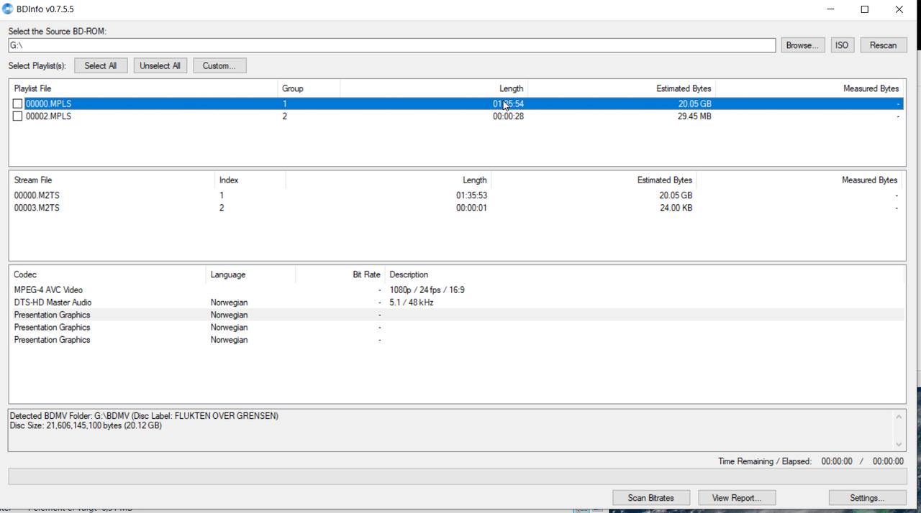This screenshot has height=513, width=921.
Task: Click the Bit Rate column header
Action: pos(340,274)
